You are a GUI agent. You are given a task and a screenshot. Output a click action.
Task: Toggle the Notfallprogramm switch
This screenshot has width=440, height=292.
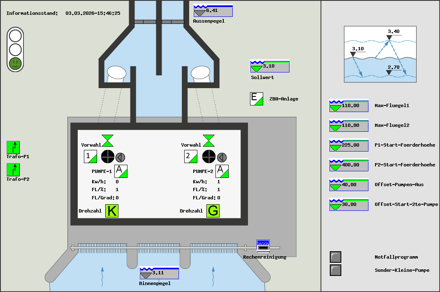[x=336, y=257]
